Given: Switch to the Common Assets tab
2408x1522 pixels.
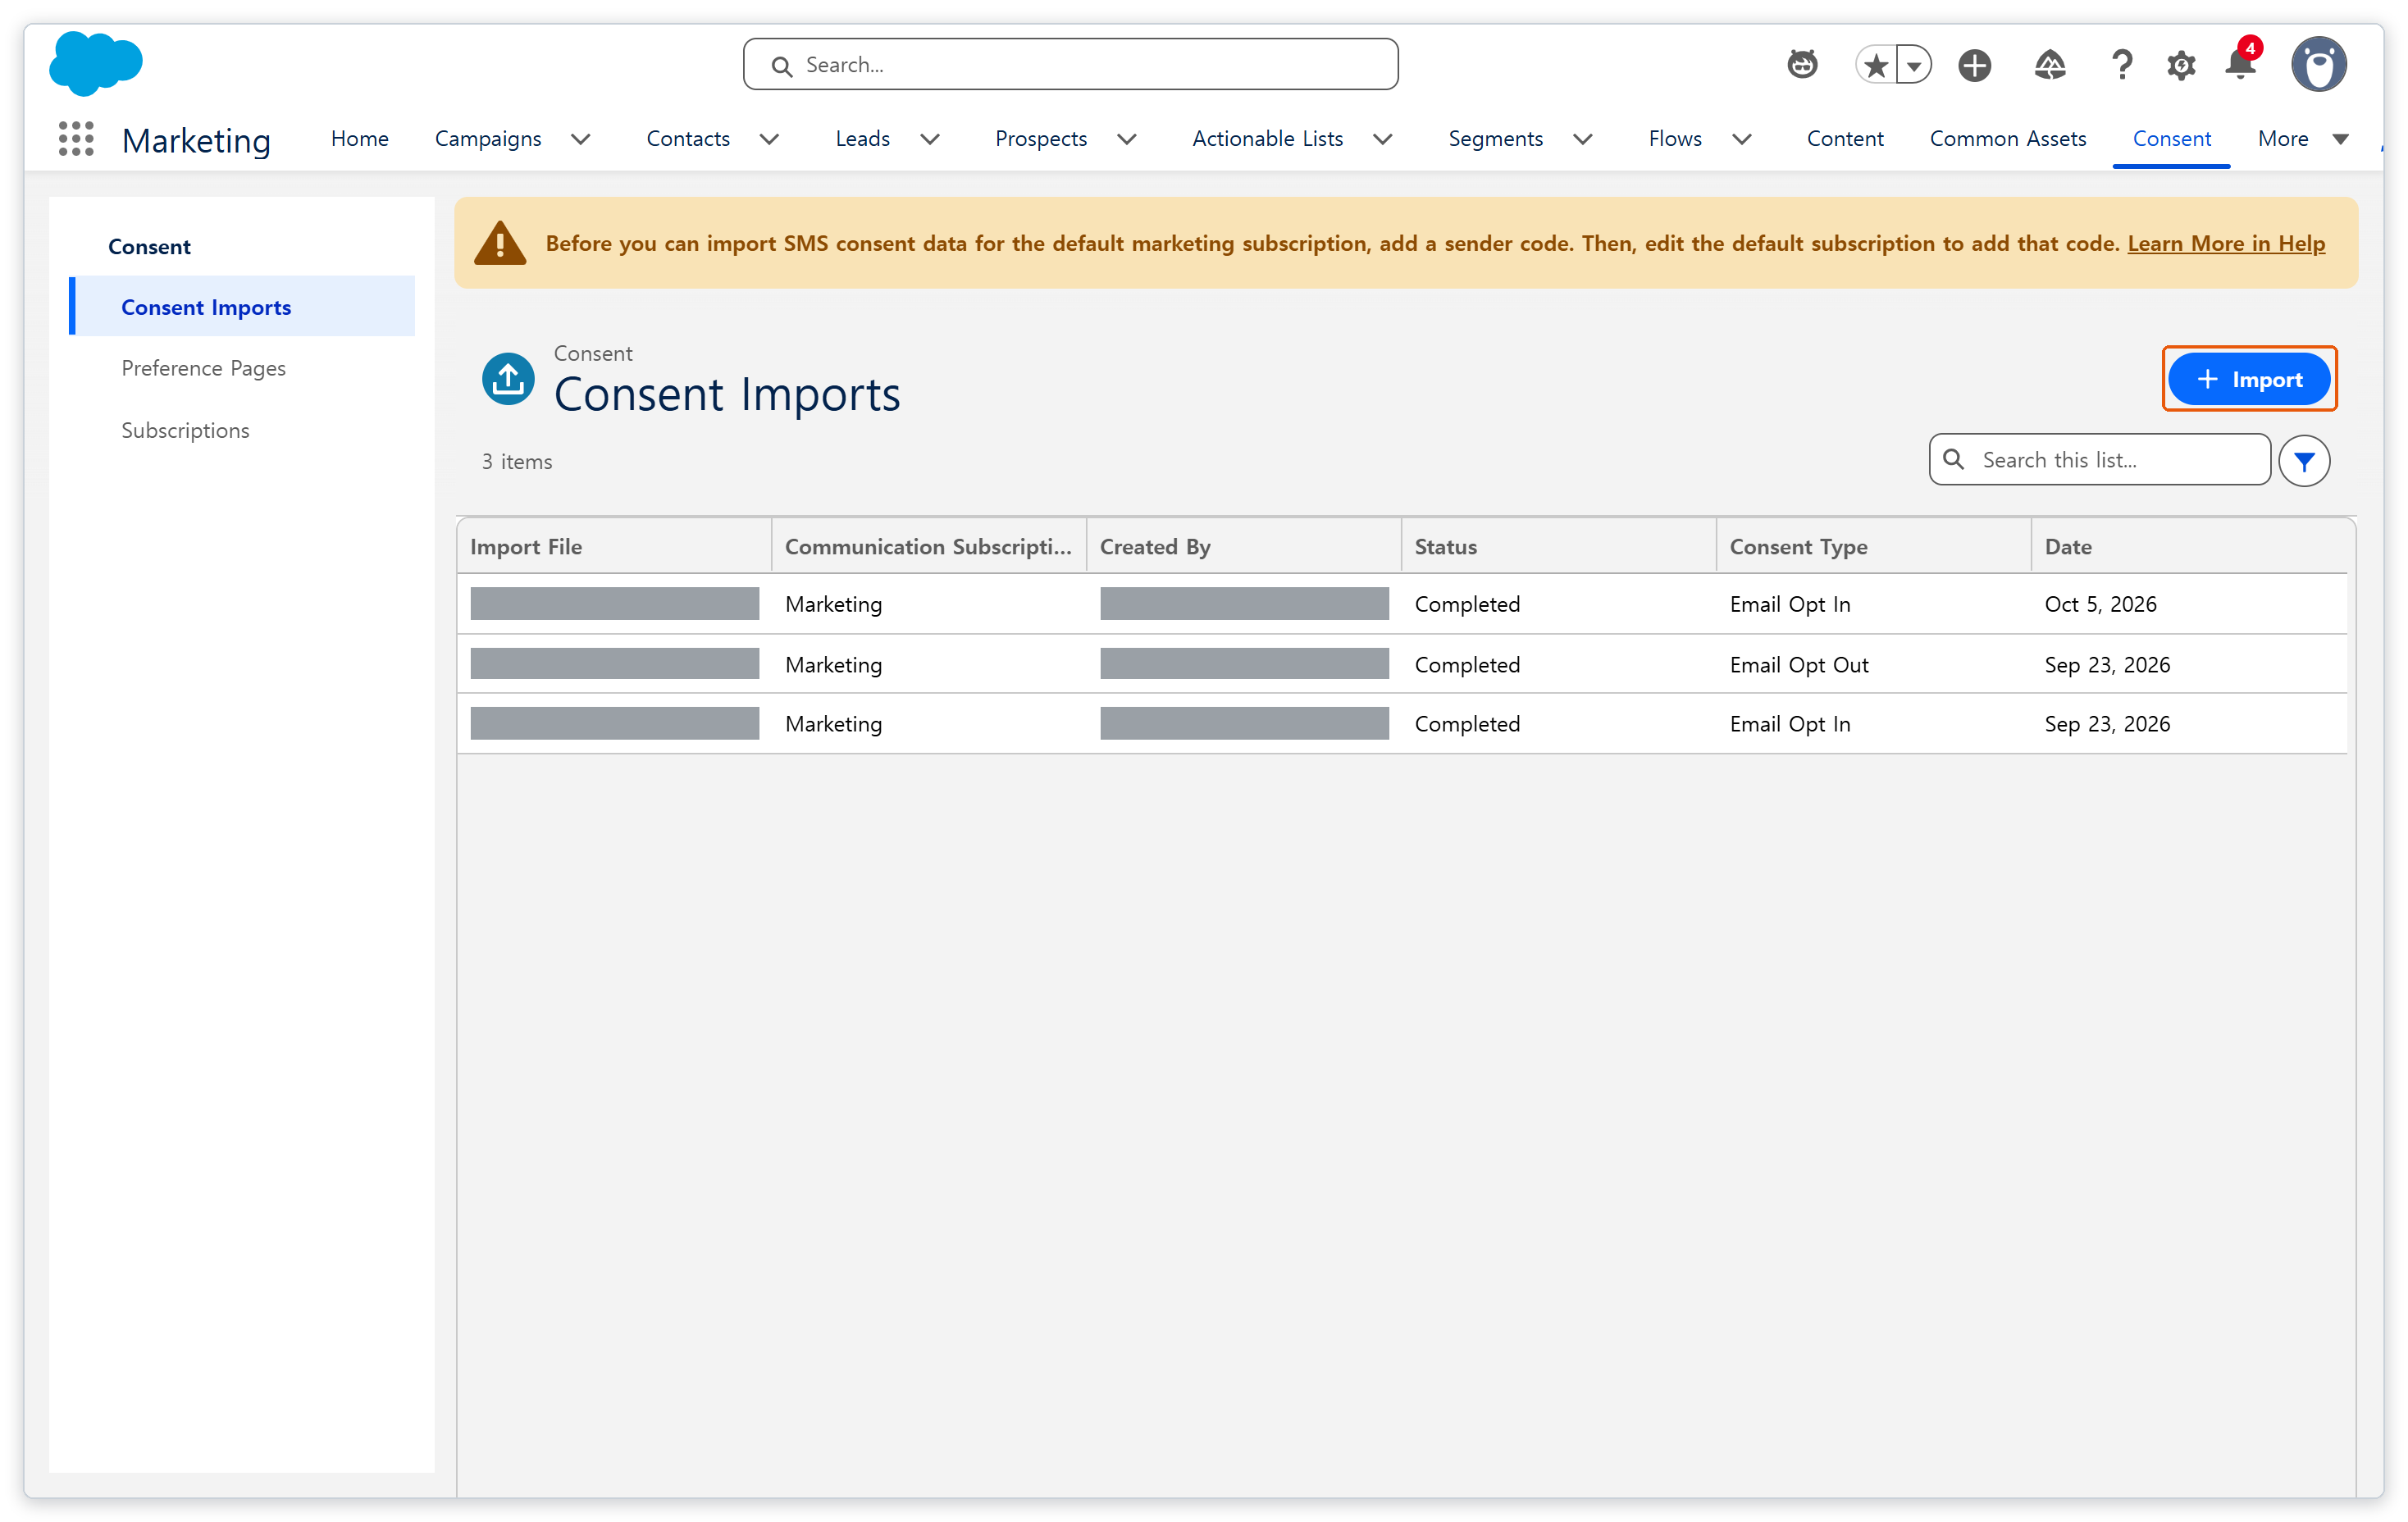Looking at the screenshot, I should [x=2008, y=139].
